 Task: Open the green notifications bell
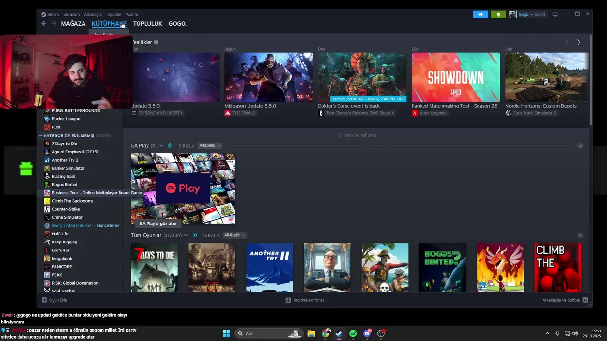[x=498, y=15]
